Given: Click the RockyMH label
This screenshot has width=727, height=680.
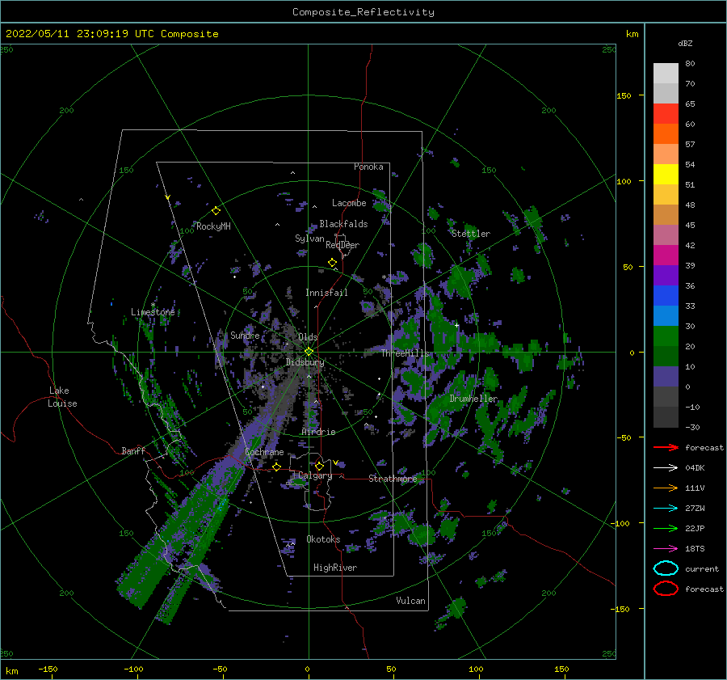Looking at the screenshot, I should pyautogui.click(x=213, y=226).
